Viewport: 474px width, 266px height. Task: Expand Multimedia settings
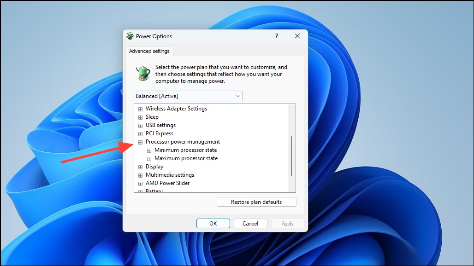coord(140,175)
